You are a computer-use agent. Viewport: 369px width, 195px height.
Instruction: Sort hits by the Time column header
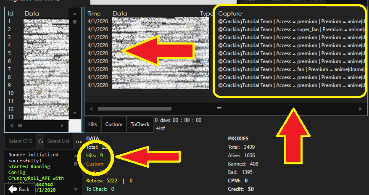pos(94,13)
